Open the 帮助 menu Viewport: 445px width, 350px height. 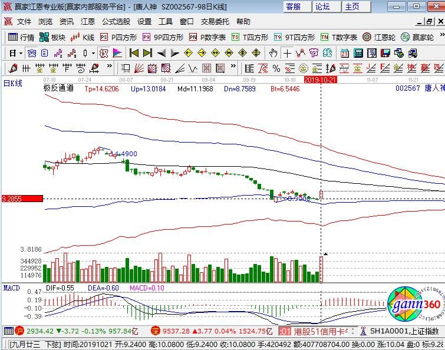click(x=243, y=22)
